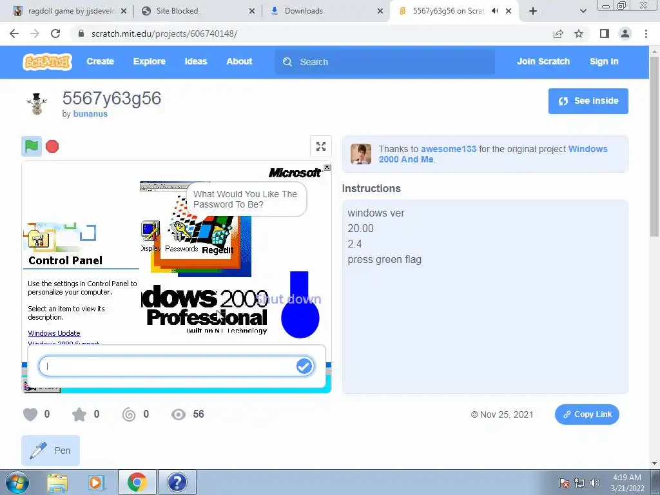Toggle the browser side panel
The width and height of the screenshot is (660, 495).
point(605,34)
